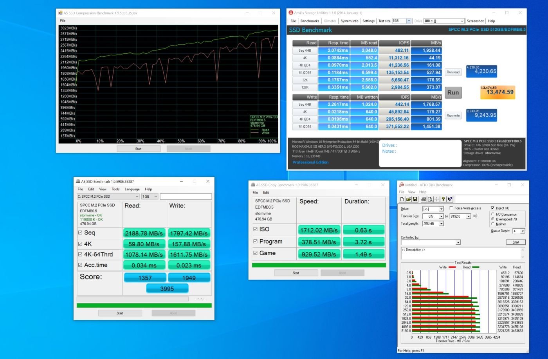Disable Direct I/O checkbox in ATTO
The image size is (548, 359).
coord(493,208)
